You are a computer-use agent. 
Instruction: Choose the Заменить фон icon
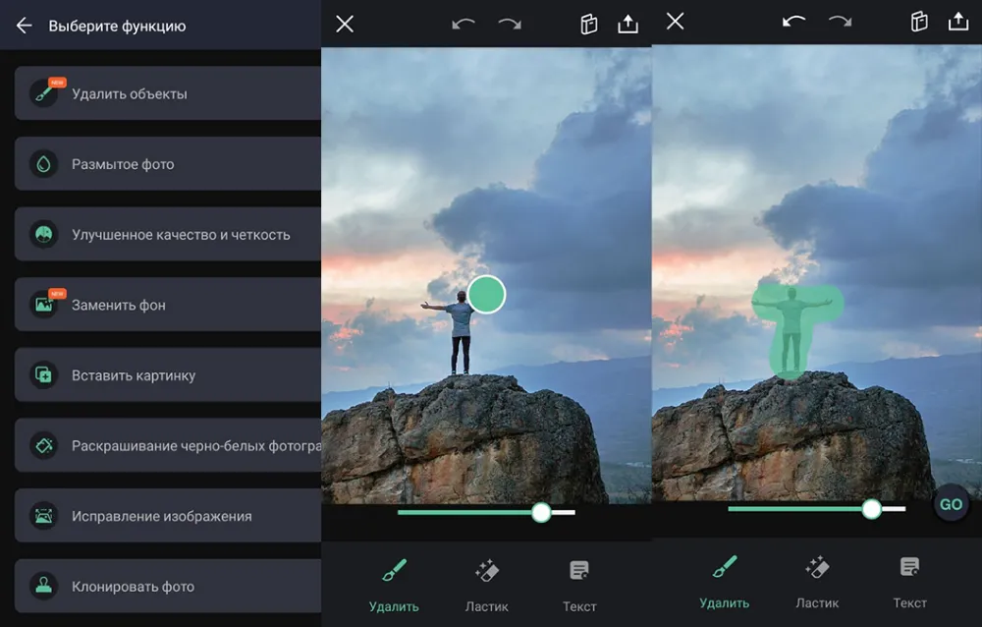coord(44,305)
